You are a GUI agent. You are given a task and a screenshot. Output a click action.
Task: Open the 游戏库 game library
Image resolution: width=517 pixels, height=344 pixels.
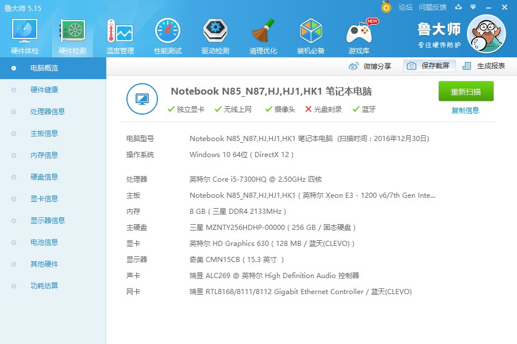pos(361,33)
